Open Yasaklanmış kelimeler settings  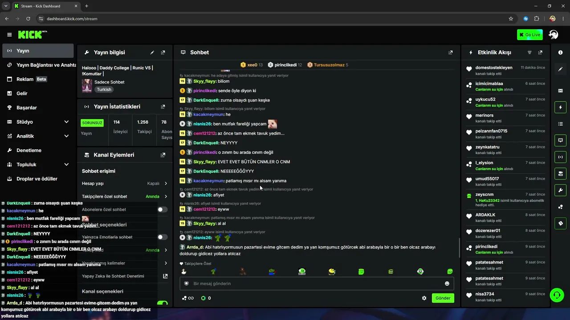[125, 263]
